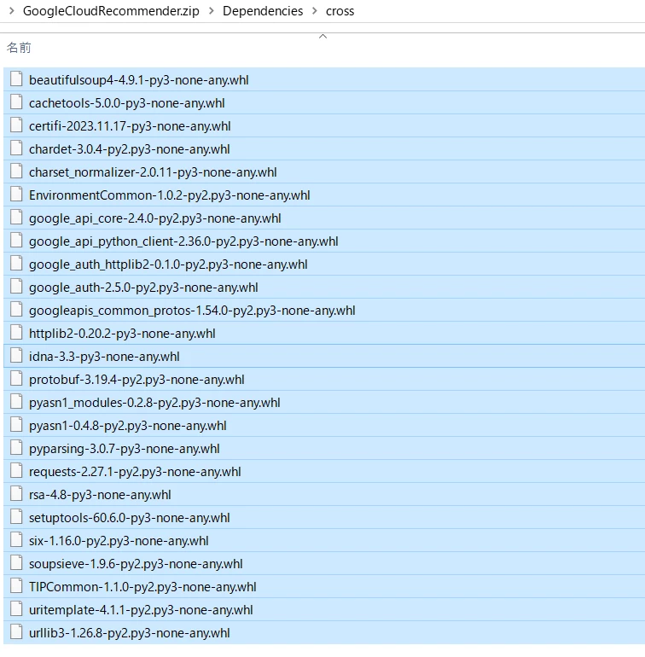Click the file icon of google_auth-2.5.0
Screen dimensions: 645x657
[x=16, y=286]
